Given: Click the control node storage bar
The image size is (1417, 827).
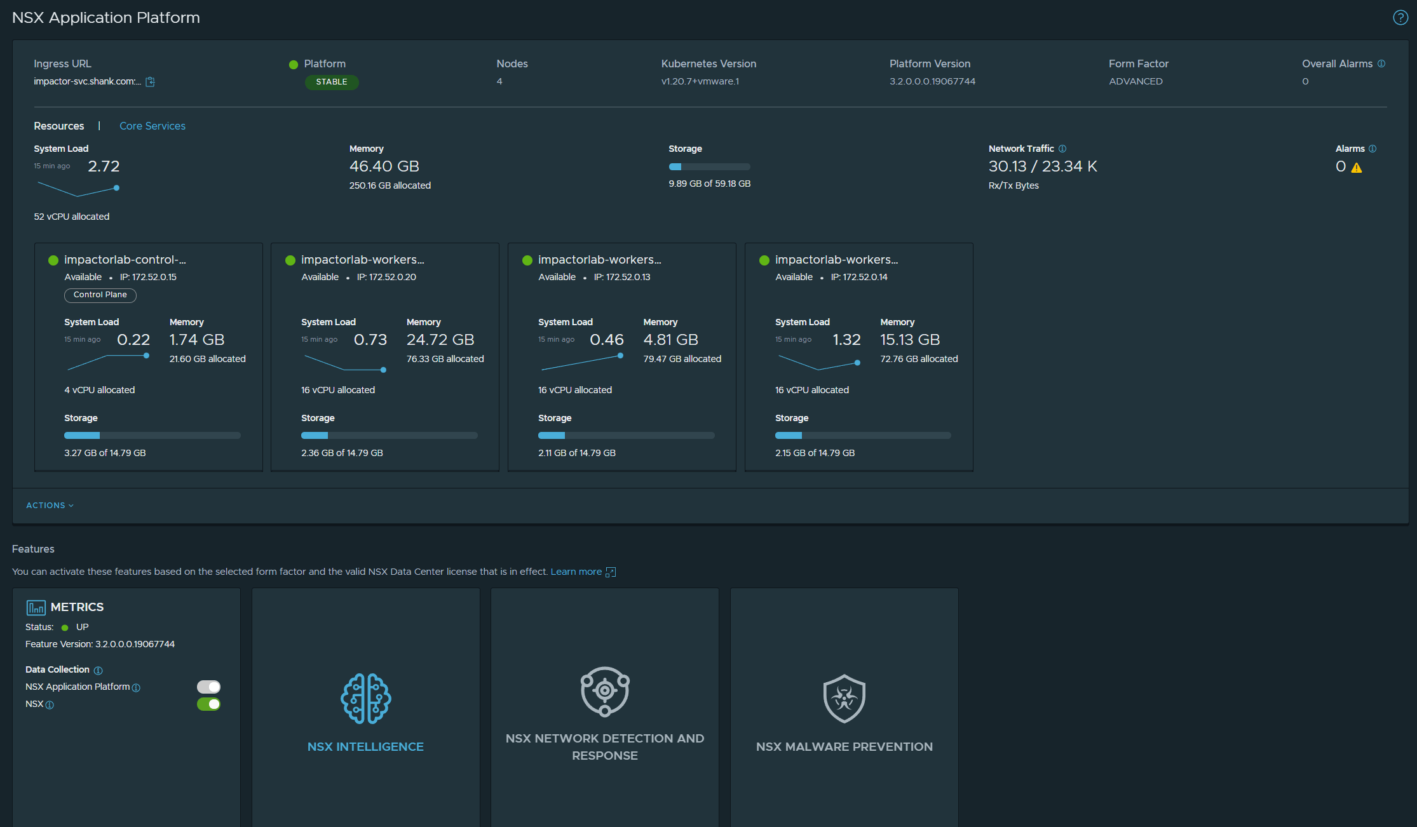Looking at the screenshot, I should click(x=153, y=435).
